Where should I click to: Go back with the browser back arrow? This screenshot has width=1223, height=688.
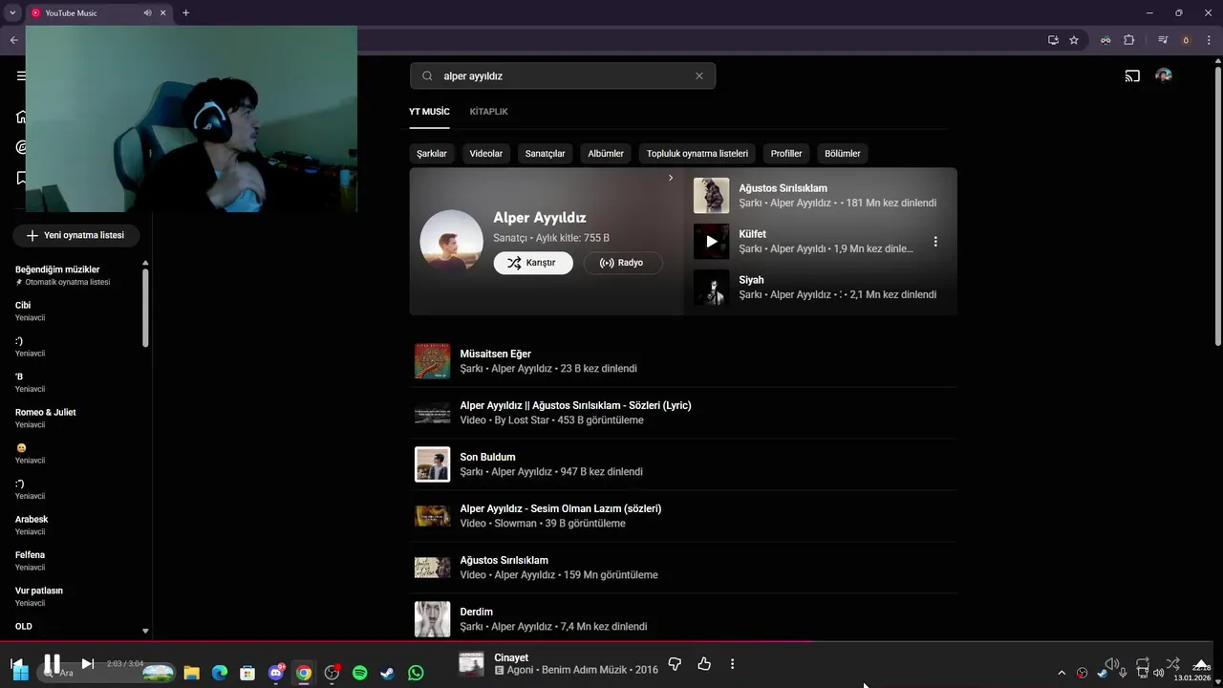pos(13,40)
